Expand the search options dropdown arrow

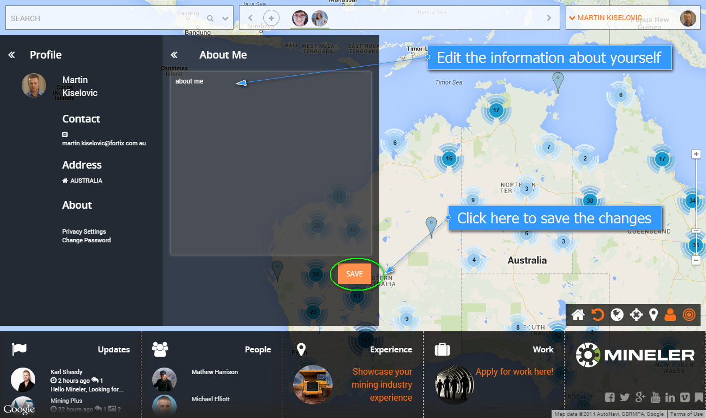click(225, 18)
